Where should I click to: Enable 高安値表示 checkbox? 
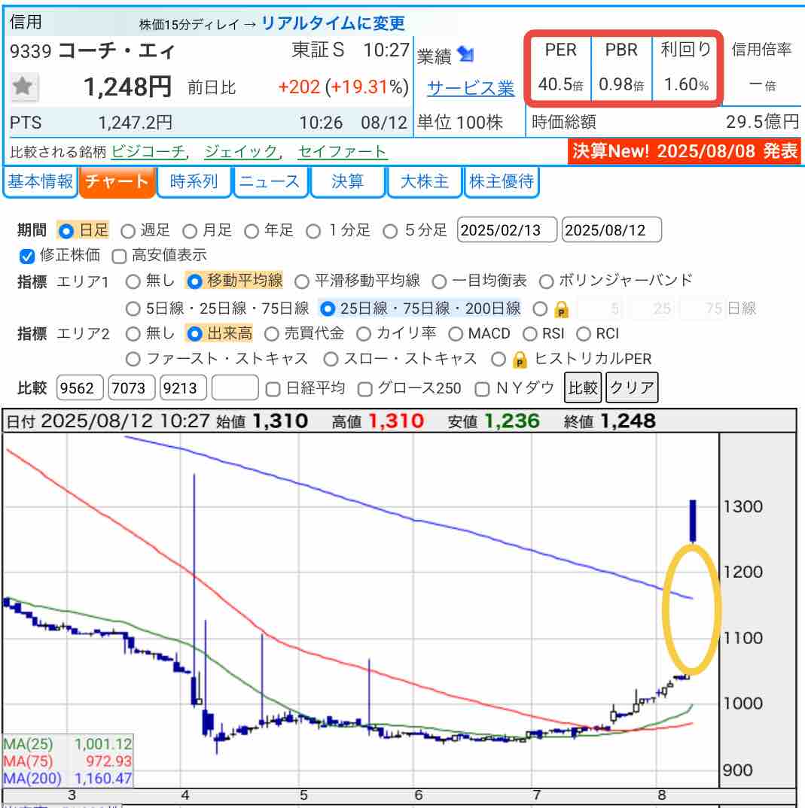(x=119, y=256)
